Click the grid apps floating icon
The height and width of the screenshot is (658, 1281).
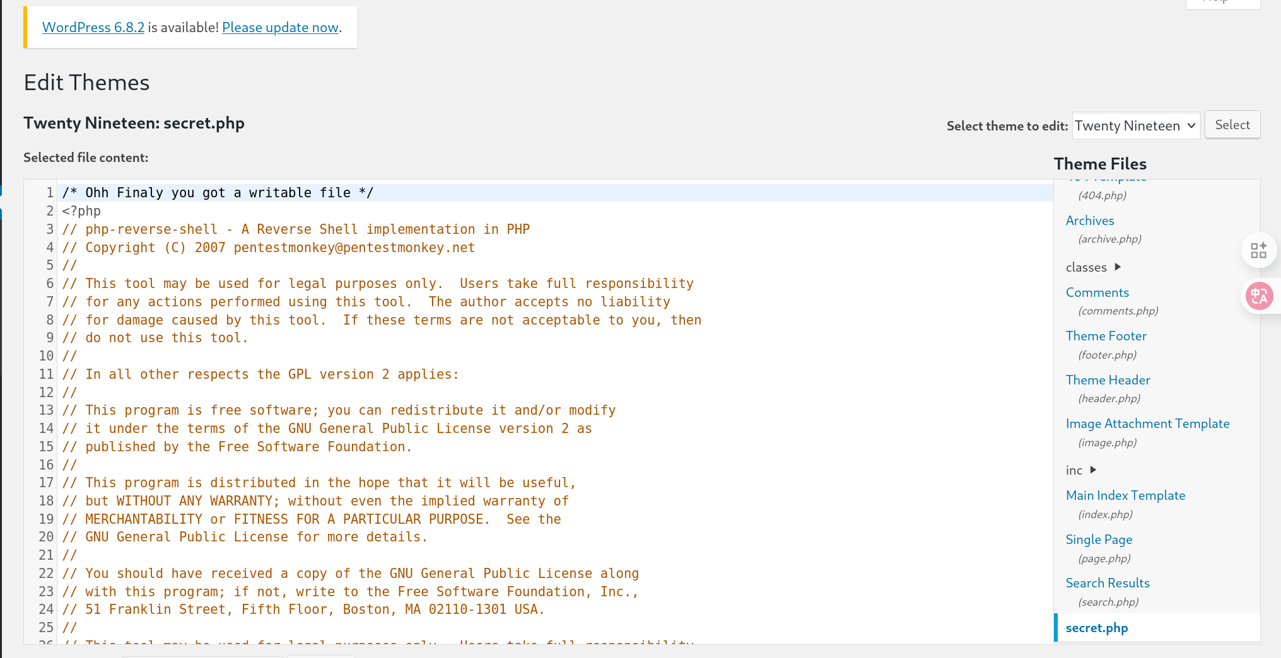[1258, 250]
